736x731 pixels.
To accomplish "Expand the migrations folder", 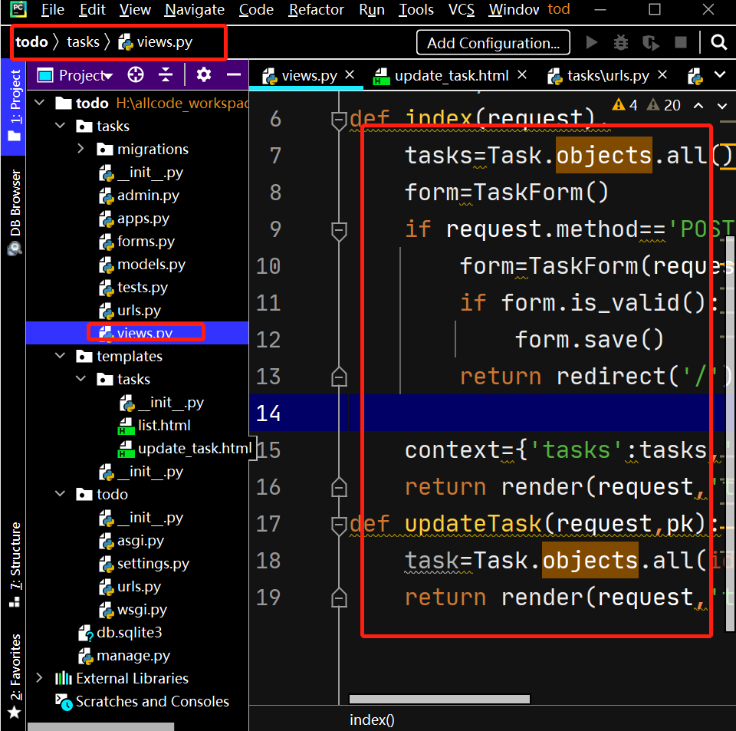I will [80, 148].
